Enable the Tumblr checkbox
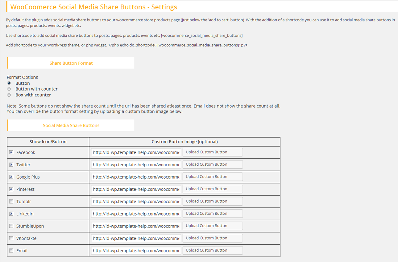The width and height of the screenshot is (398, 262). click(11, 202)
